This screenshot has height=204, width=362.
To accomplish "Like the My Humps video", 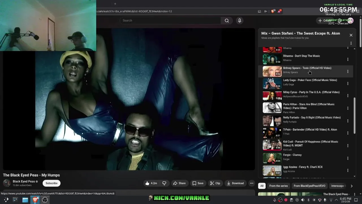I will click(x=151, y=183).
